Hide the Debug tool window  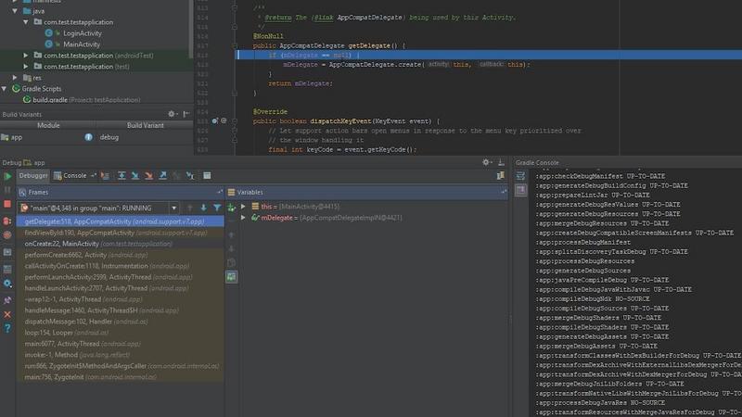501,162
